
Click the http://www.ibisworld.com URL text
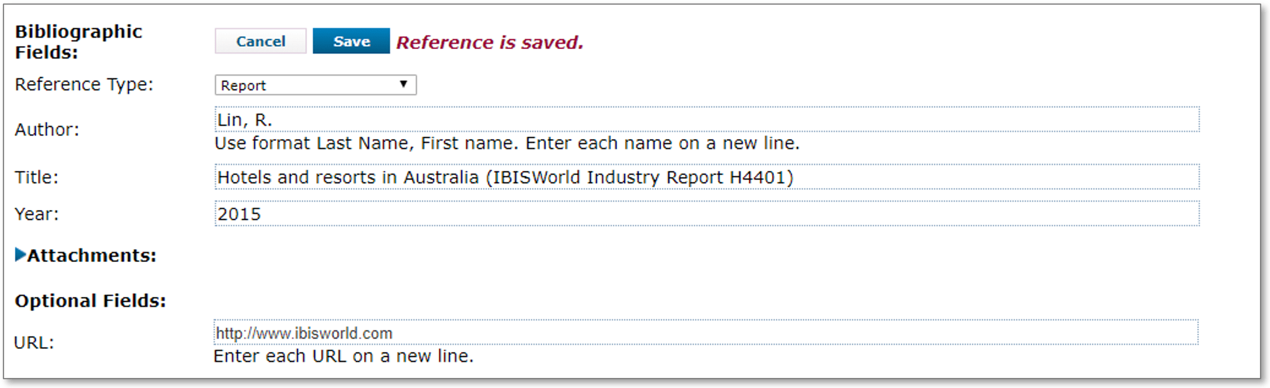click(303, 333)
